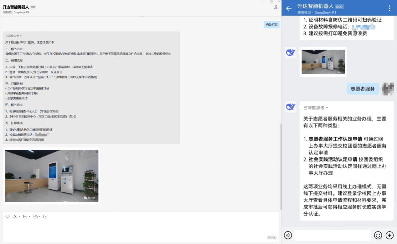Click the mobile chat message input field
Viewport: 397px width, 244px height.
332,235
